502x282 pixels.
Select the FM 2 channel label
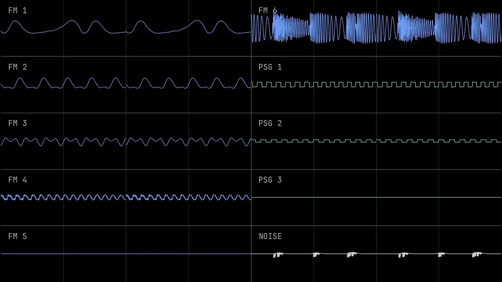(x=17, y=67)
